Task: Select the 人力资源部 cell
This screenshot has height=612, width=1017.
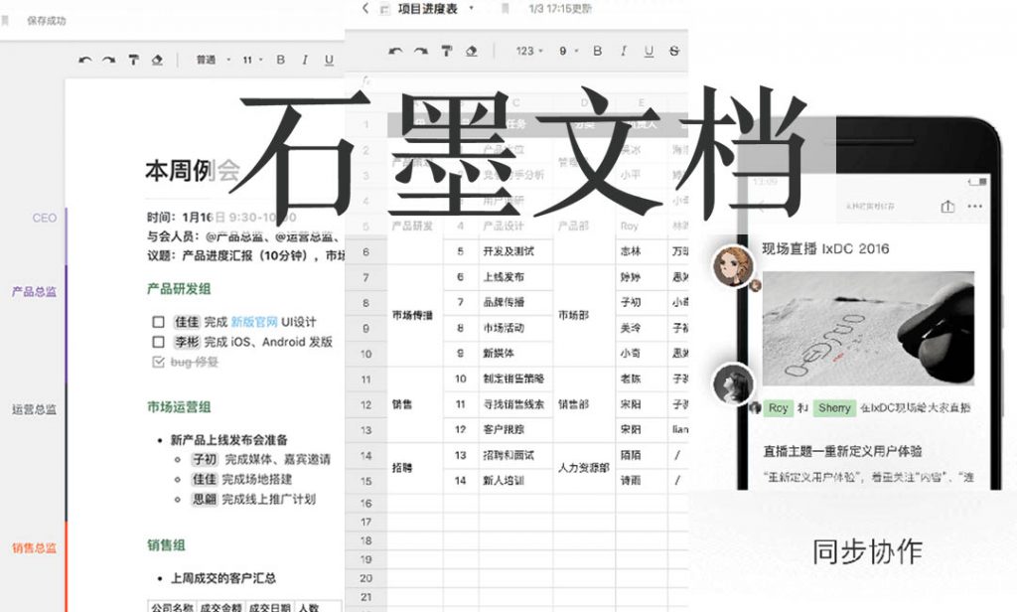Action: click(x=584, y=468)
